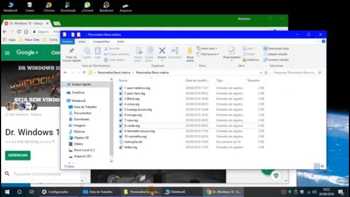
Task: Click the Colar clipboard icon in the ribbon
Action: [97, 51]
